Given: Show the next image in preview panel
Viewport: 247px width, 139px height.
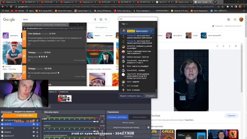Looking at the screenshot, I should coord(223,46).
